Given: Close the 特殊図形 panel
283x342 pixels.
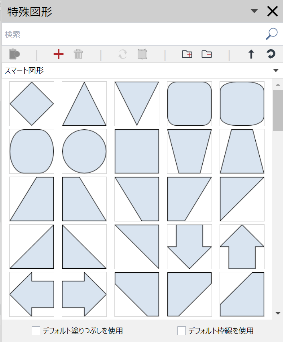Looking at the screenshot, I should pos(273,11).
